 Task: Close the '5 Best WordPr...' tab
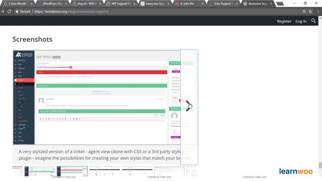point(31,4)
